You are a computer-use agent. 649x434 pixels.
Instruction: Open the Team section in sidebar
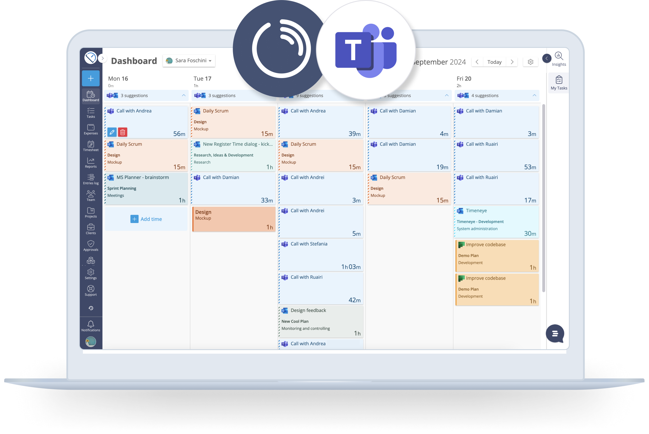click(x=90, y=196)
